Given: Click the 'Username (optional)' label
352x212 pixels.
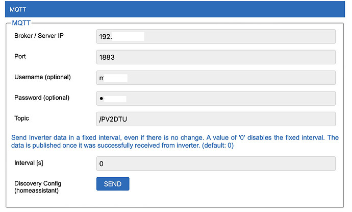Looking at the screenshot, I should [x=42, y=77].
